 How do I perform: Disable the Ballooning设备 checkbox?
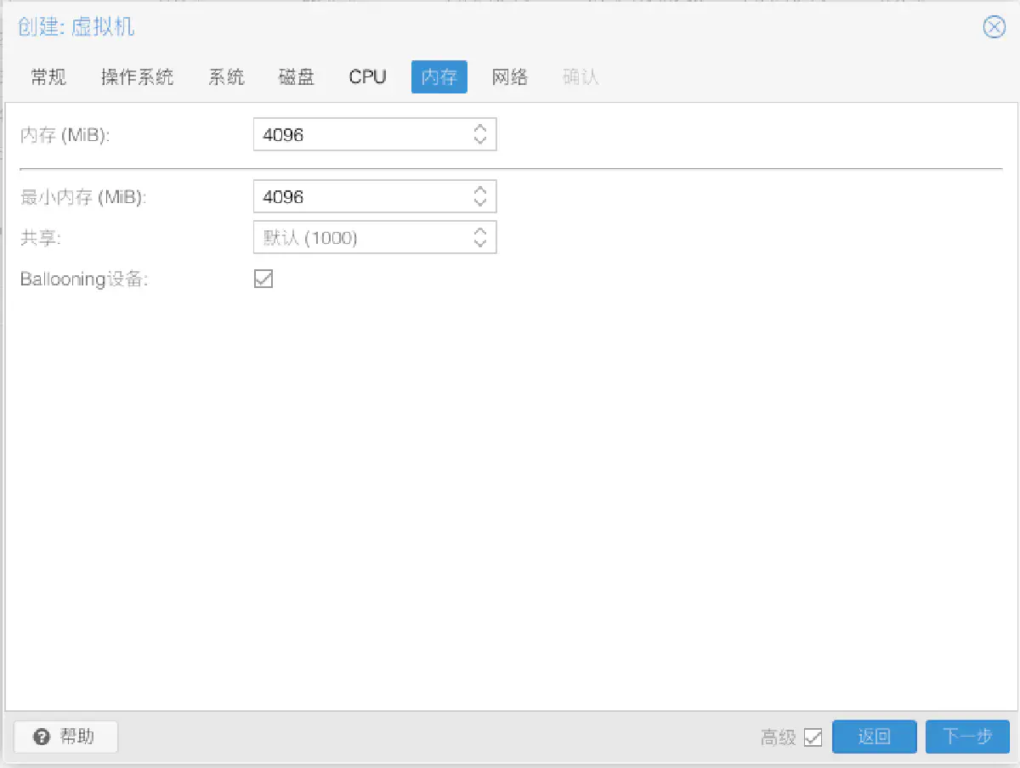[x=263, y=279]
